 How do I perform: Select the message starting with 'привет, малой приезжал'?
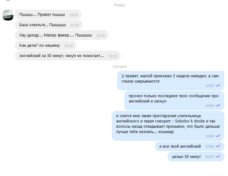[x=171, y=81]
